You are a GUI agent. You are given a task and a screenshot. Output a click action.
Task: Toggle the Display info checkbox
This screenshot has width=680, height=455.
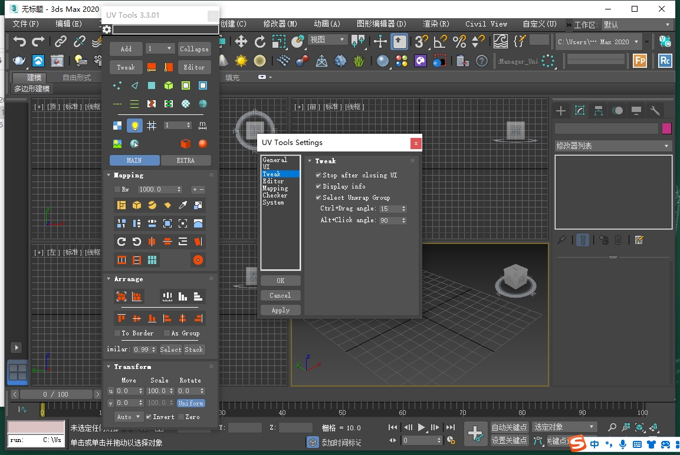point(318,186)
